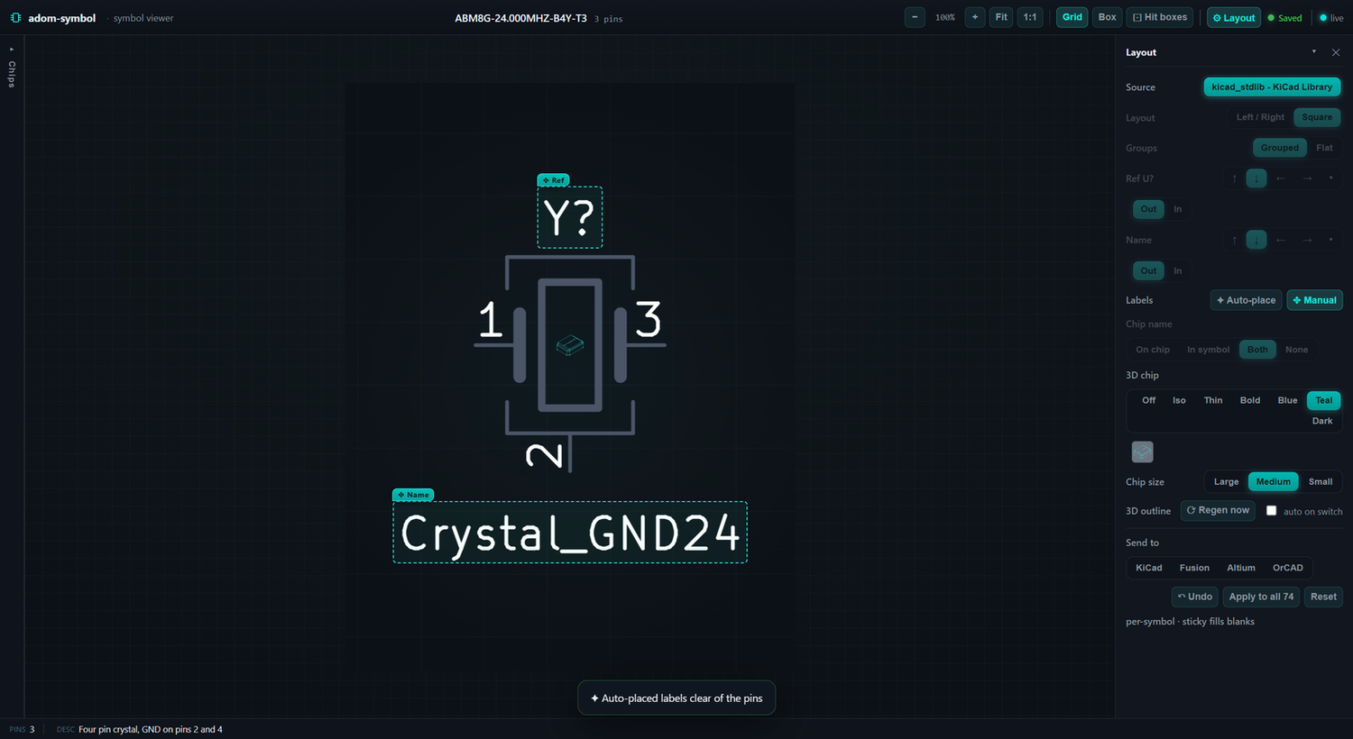Screen dimensions: 1353x739
Task: Set Name position to down arrow
Action: click(x=1256, y=240)
